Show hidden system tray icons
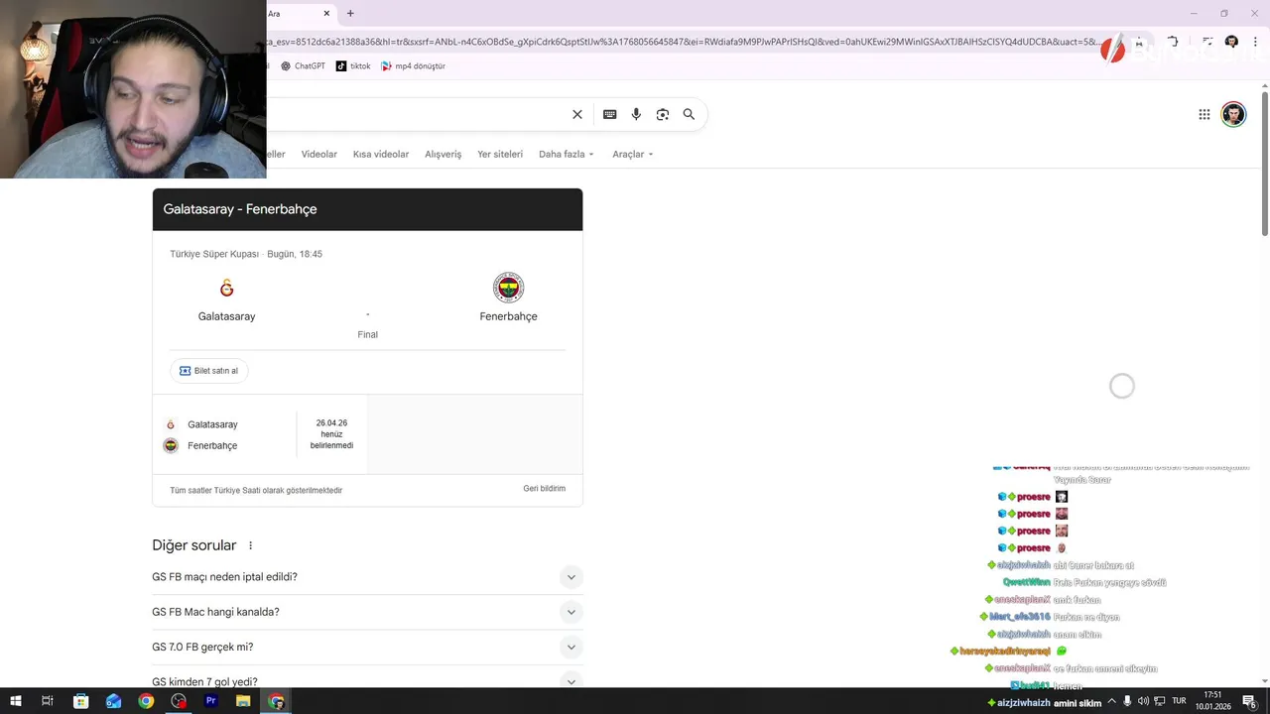1270x714 pixels. click(x=1111, y=701)
